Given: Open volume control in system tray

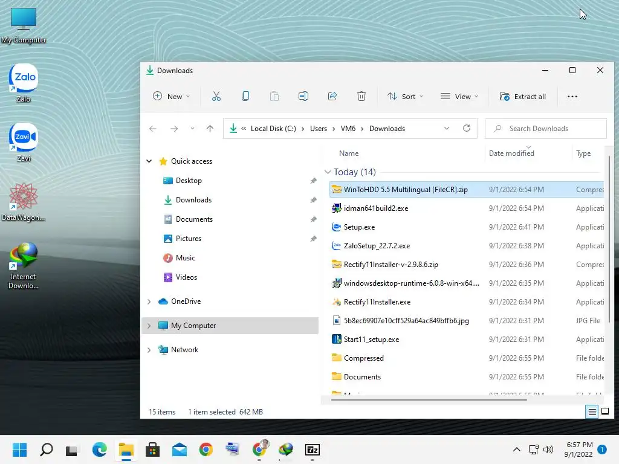Looking at the screenshot, I should [x=548, y=449].
